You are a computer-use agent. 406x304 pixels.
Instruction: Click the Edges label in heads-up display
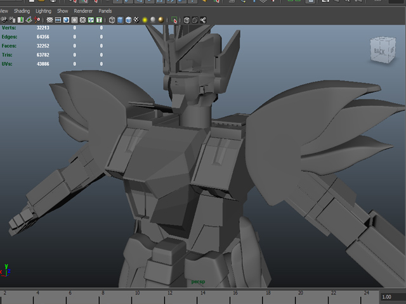[10, 37]
